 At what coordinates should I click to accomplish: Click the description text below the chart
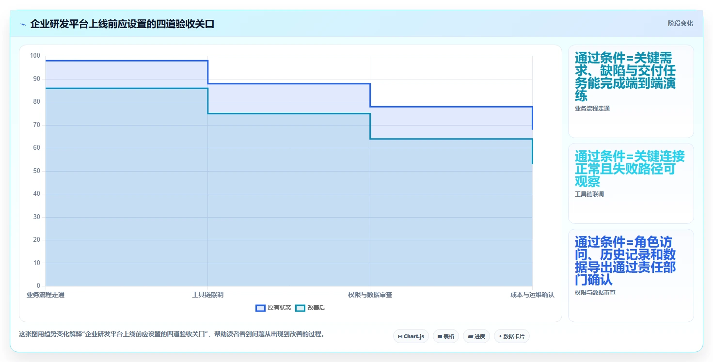click(172, 334)
